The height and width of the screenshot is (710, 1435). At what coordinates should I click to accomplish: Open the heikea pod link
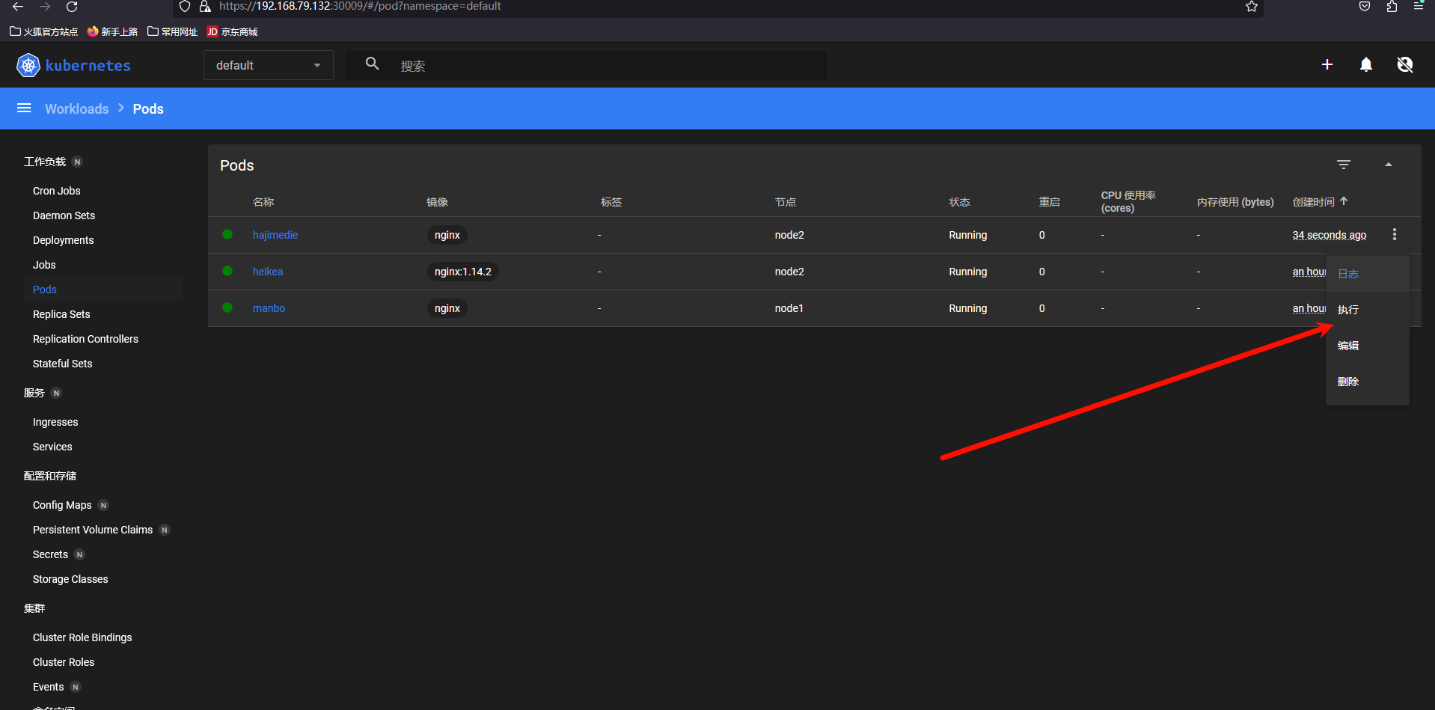[x=267, y=272]
